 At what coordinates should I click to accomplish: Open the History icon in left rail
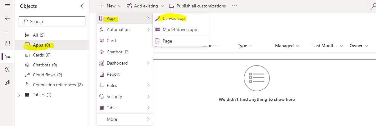pyautogui.click(x=8, y=70)
